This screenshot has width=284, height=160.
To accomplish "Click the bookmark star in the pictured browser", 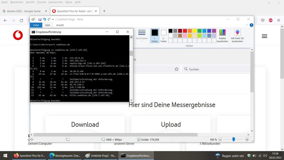I will coord(177,69).
